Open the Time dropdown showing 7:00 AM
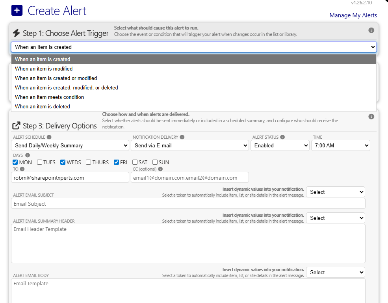This screenshot has height=303, width=388. point(340,145)
